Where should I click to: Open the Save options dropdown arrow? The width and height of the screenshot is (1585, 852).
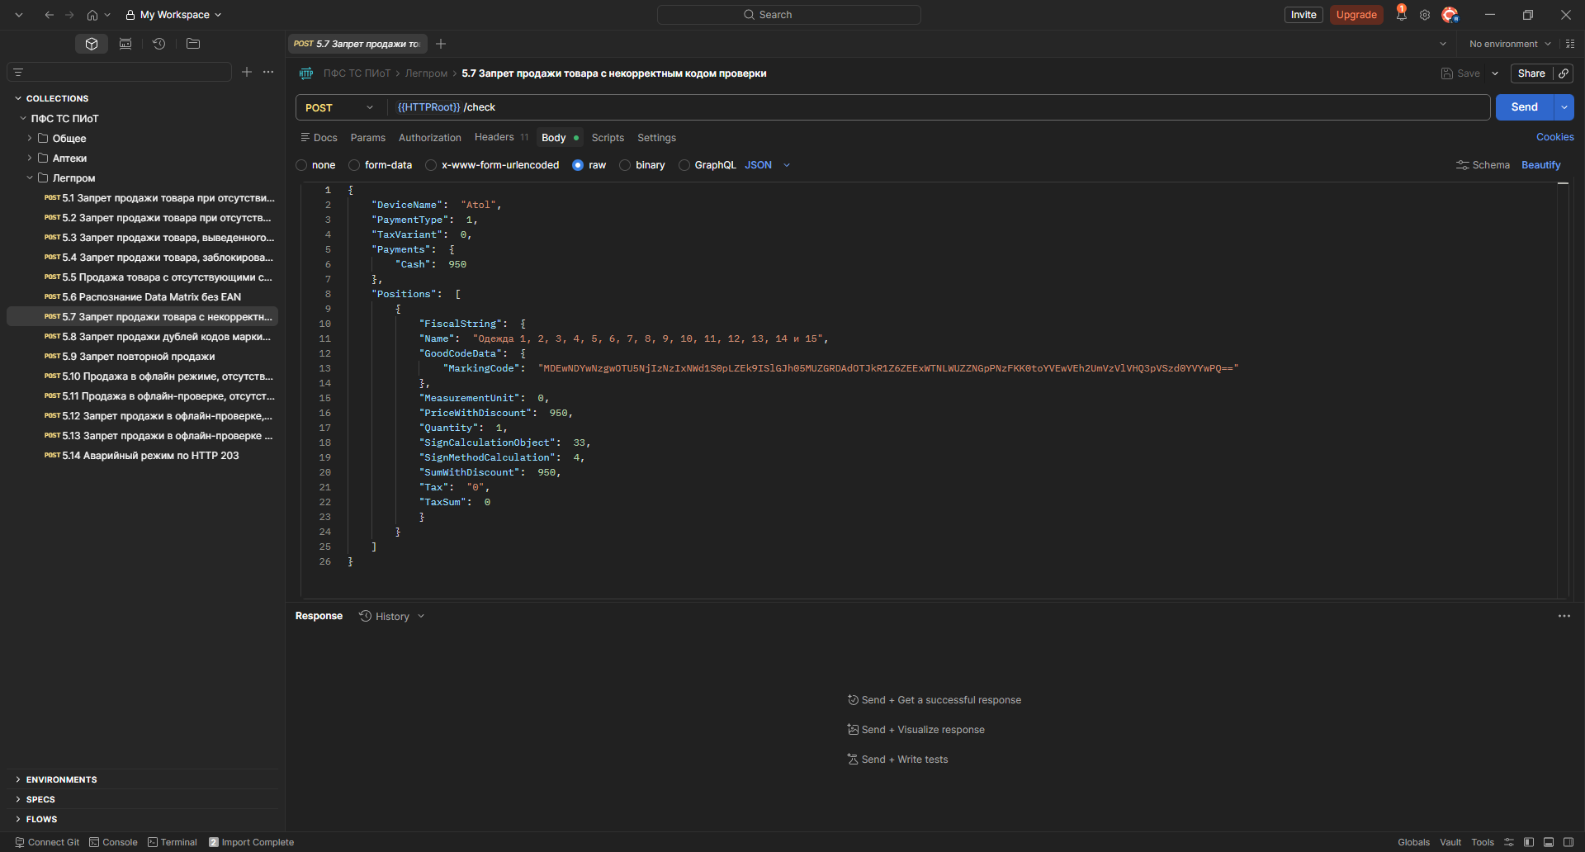coord(1495,73)
